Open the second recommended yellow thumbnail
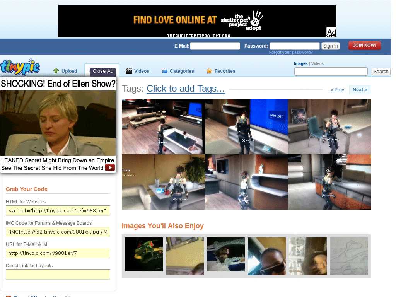 pos(184,256)
